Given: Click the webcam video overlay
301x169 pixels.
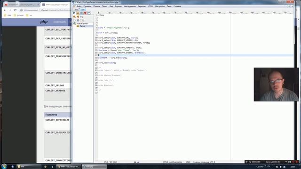Looking at the screenshot, I should pos(276,84).
